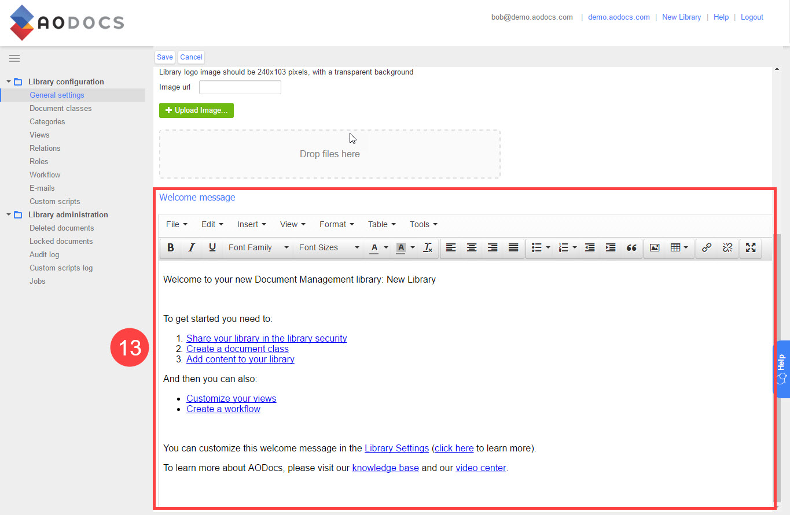
Task: Align text right
Action: point(493,247)
